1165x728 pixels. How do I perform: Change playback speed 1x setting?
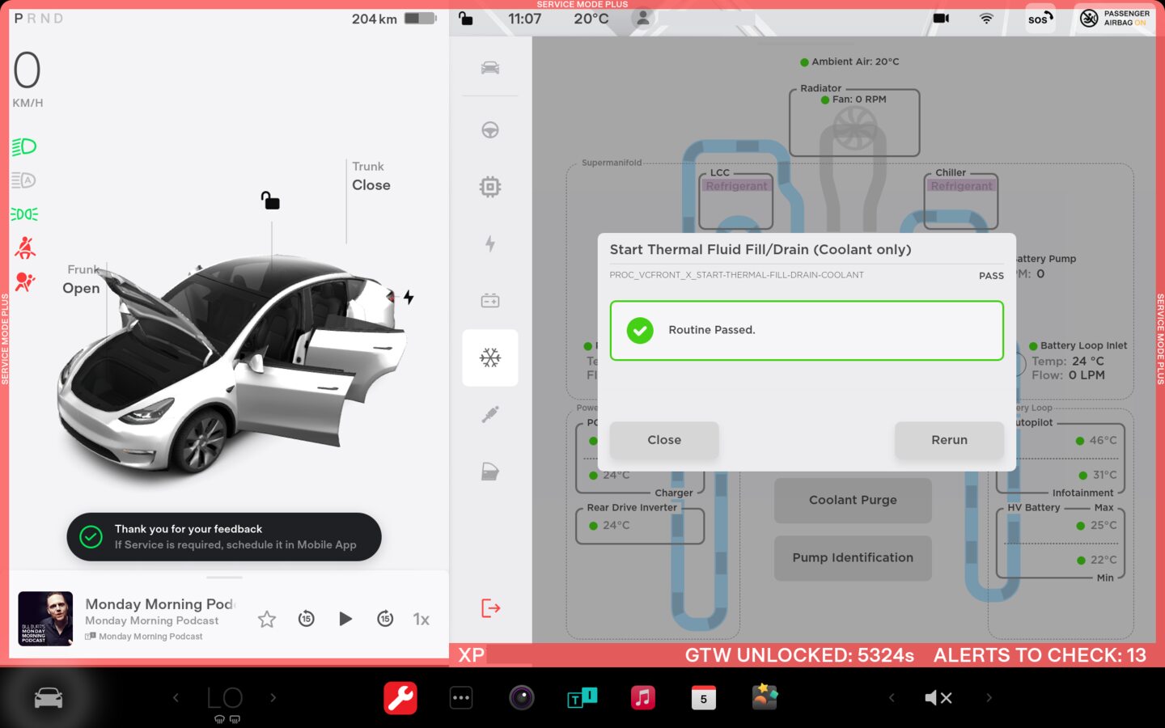tap(421, 619)
